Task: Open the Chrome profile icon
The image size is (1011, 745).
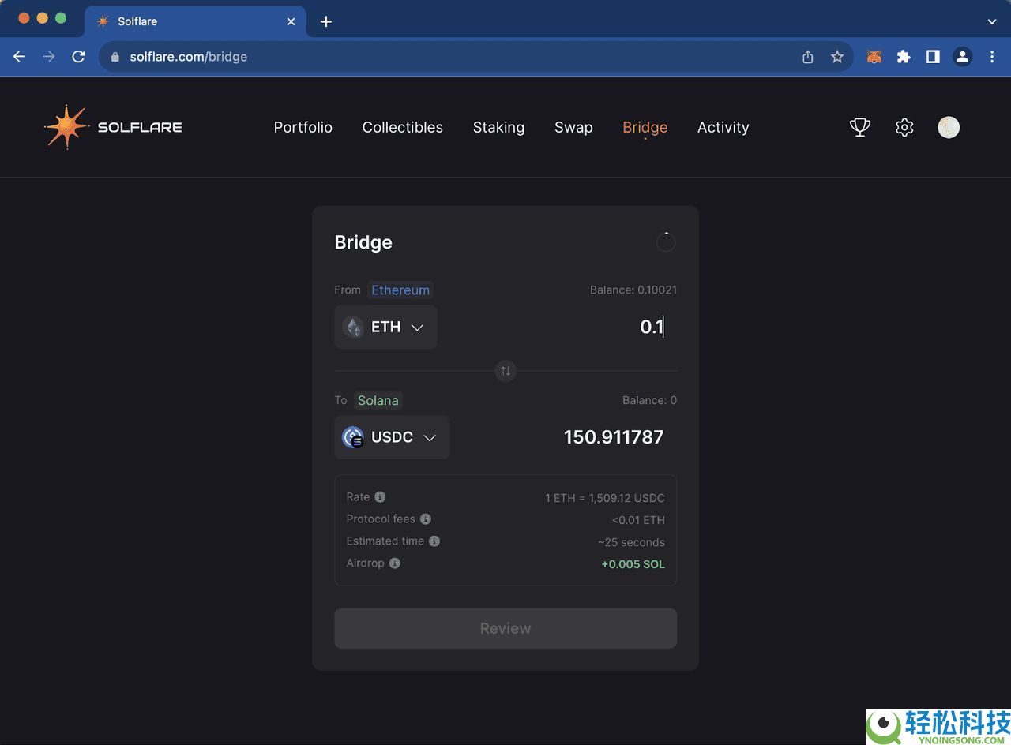Action: [962, 57]
